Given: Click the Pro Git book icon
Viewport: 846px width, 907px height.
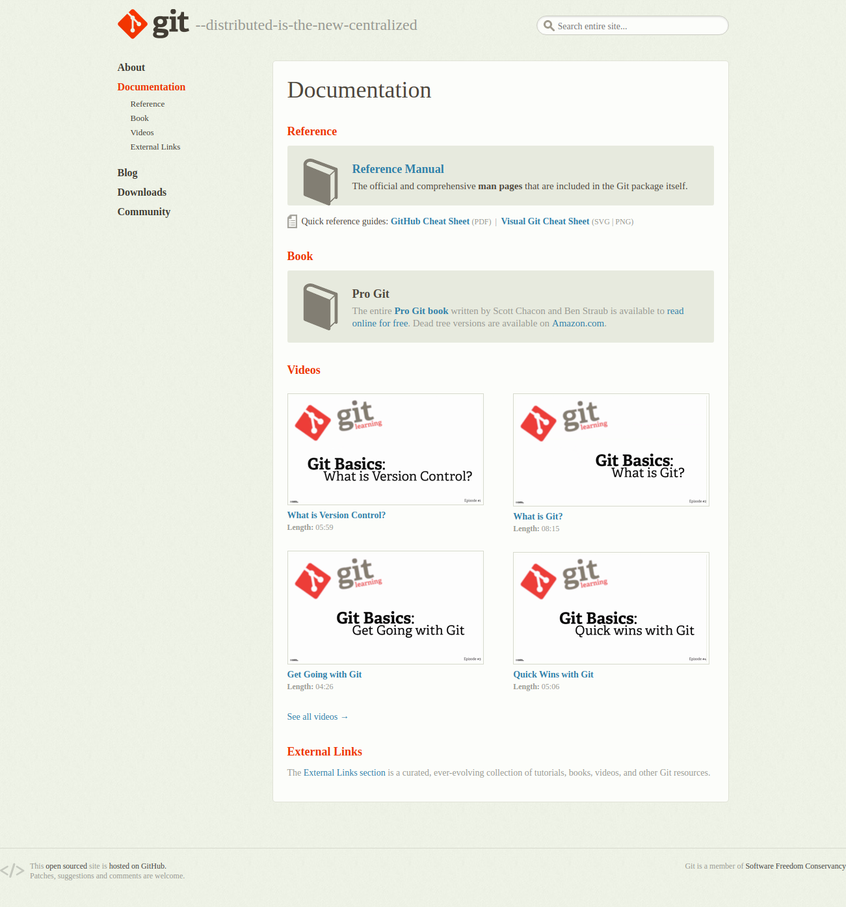Looking at the screenshot, I should [321, 306].
